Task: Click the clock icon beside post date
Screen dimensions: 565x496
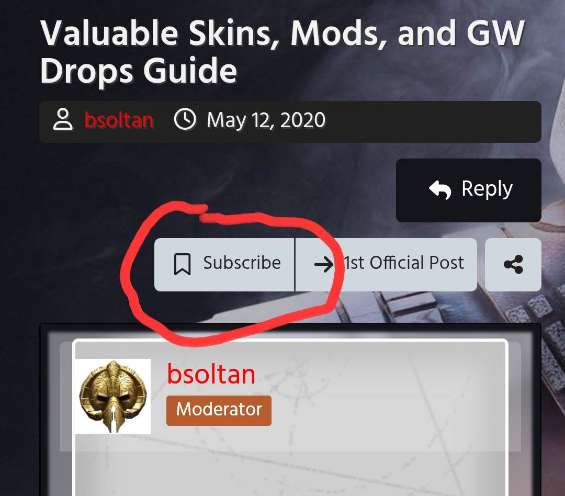Action: tap(185, 119)
